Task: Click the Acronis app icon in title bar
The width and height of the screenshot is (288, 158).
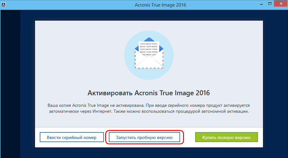Action: [x=3, y=5]
